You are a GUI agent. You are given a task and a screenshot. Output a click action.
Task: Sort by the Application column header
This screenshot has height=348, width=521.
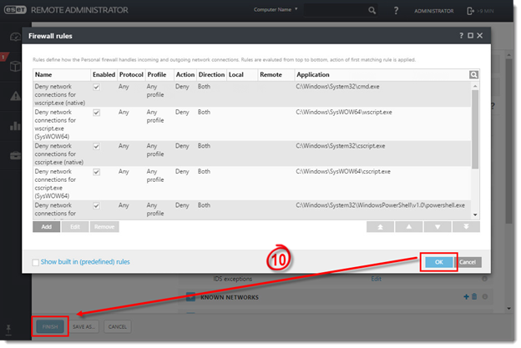tap(382, 75)
